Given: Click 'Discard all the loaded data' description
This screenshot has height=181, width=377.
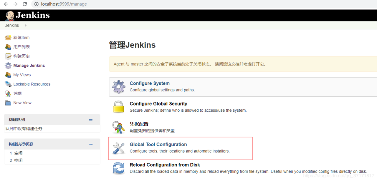Looking at the screenshot, I should 248,171.
